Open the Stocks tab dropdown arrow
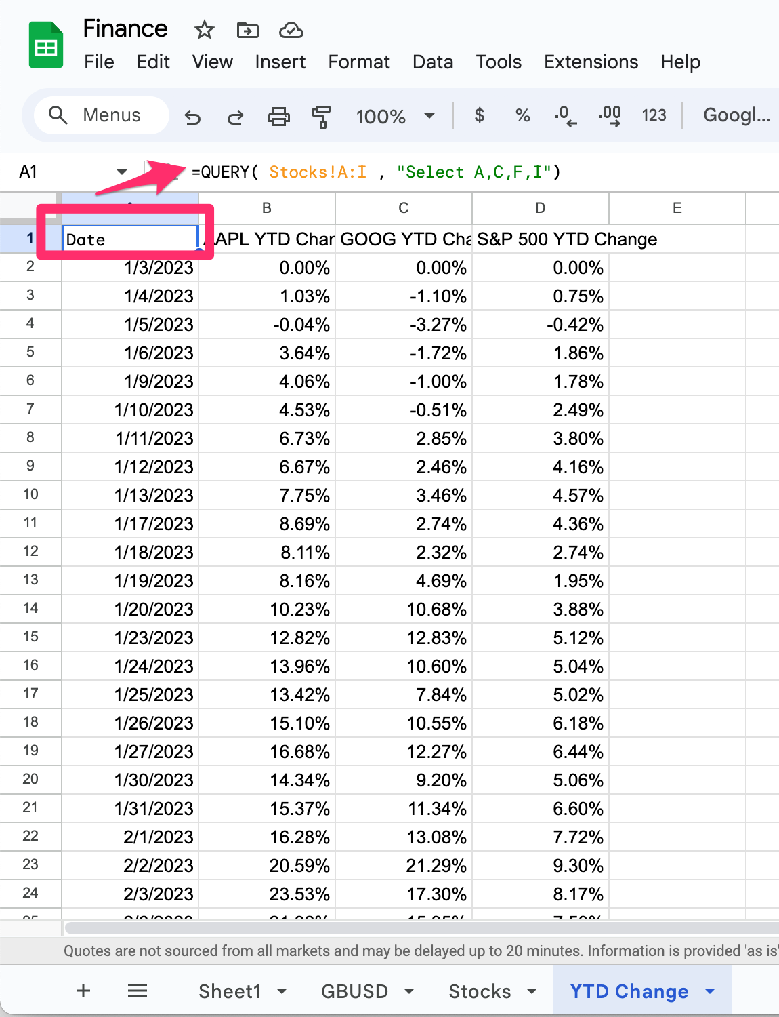 tap(532, 991)
